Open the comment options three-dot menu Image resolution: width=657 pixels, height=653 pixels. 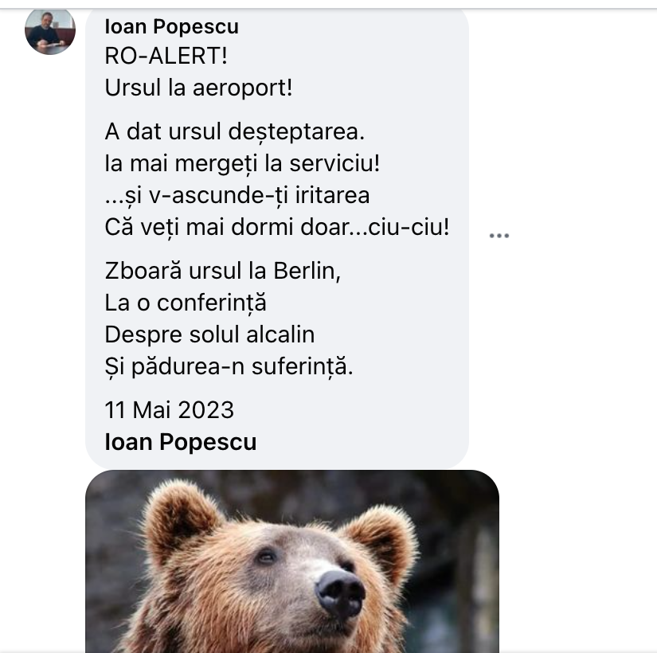click(499, 236)
